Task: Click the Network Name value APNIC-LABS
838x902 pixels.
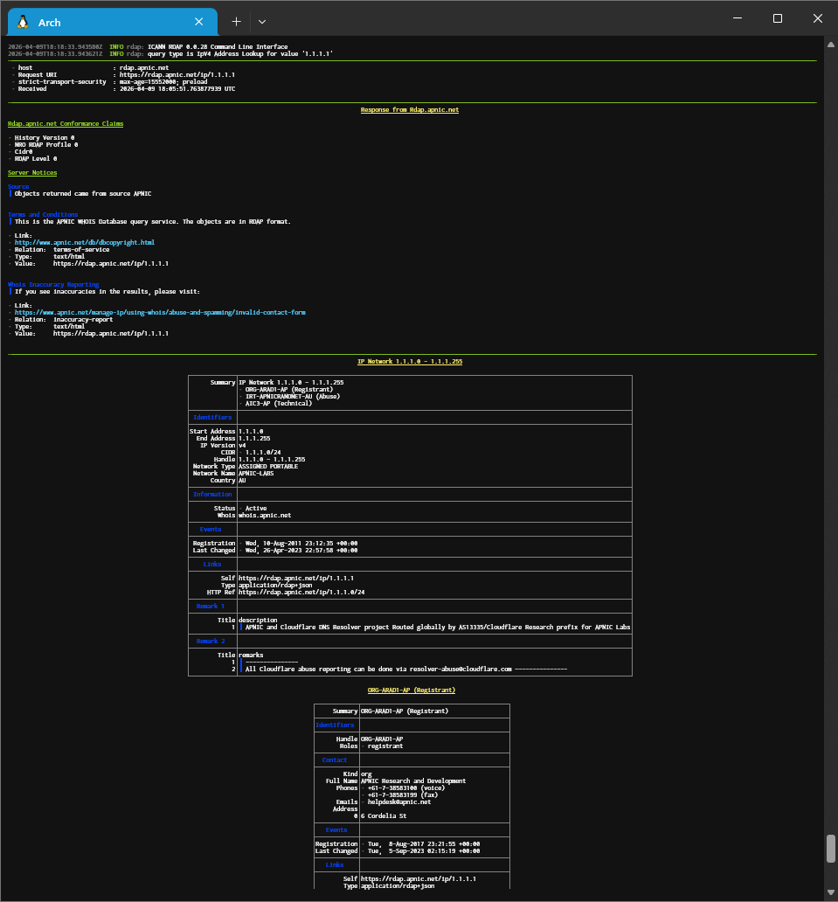Action: tap(256, 474)
